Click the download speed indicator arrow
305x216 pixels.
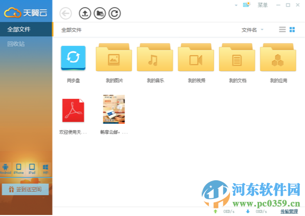pyautogui.click(x=248, y=211)
